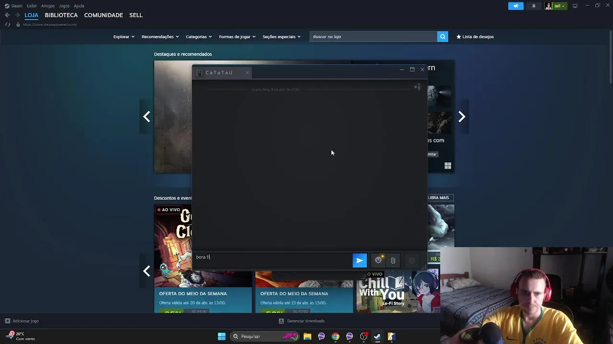The height and width of the screenshot is (344, 613).
Task: Expand the Recomendações dropdown
Action: (160, 37)
